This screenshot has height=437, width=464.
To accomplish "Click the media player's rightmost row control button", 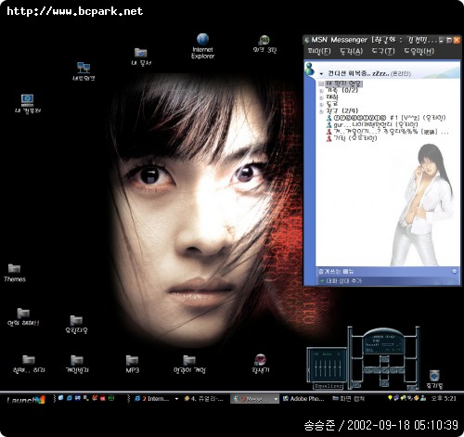I will coord(400,370).
